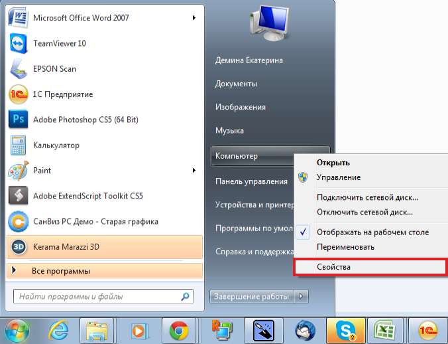This screenshot has height=344, width=448.
Task: Select Управление in the context menu
Action: coord(339,177)
